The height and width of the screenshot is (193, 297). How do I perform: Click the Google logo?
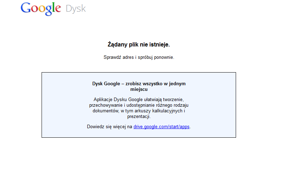tap(41, 9)
